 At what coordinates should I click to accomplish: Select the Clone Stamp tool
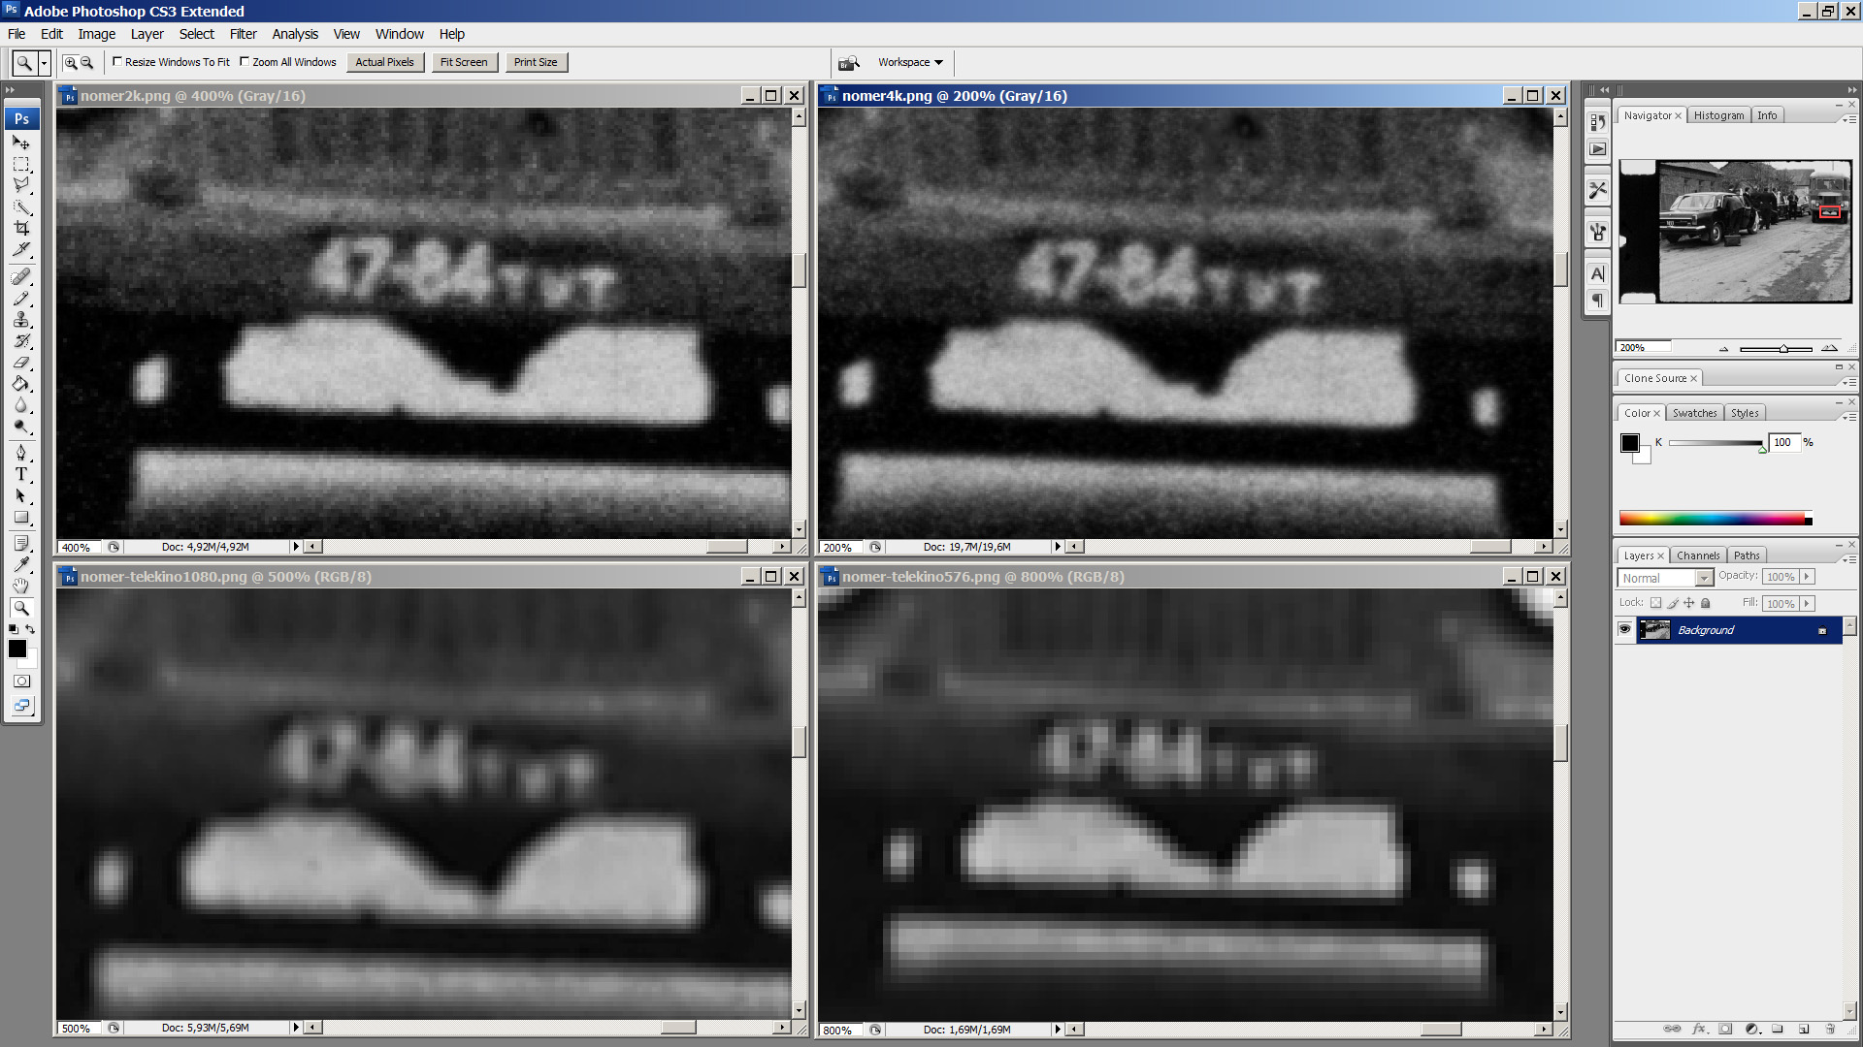tap(20, 319)
